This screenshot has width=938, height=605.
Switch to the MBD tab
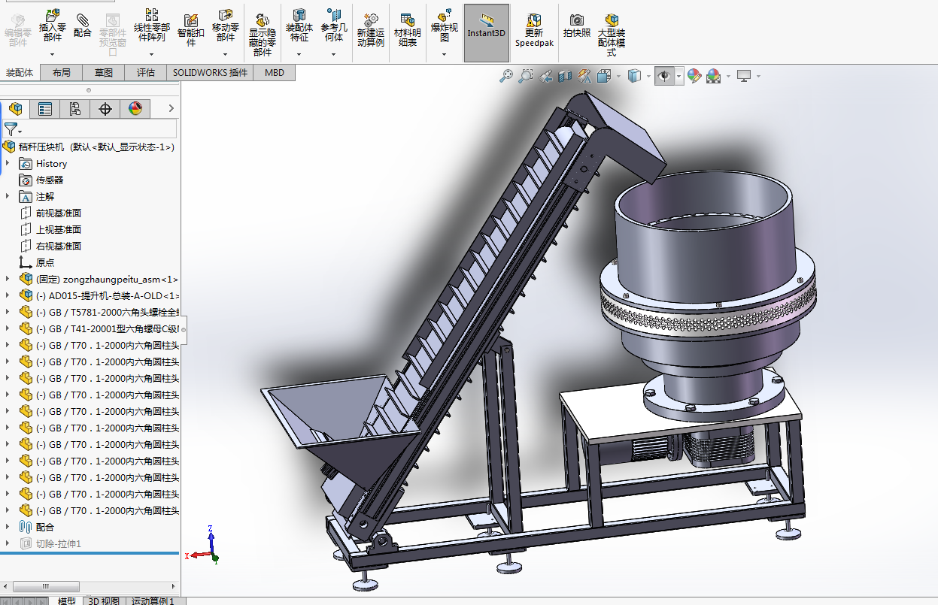click(275, 73)
